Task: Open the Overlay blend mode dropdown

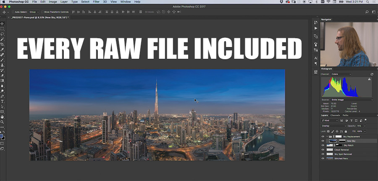Action: point(333,126)
